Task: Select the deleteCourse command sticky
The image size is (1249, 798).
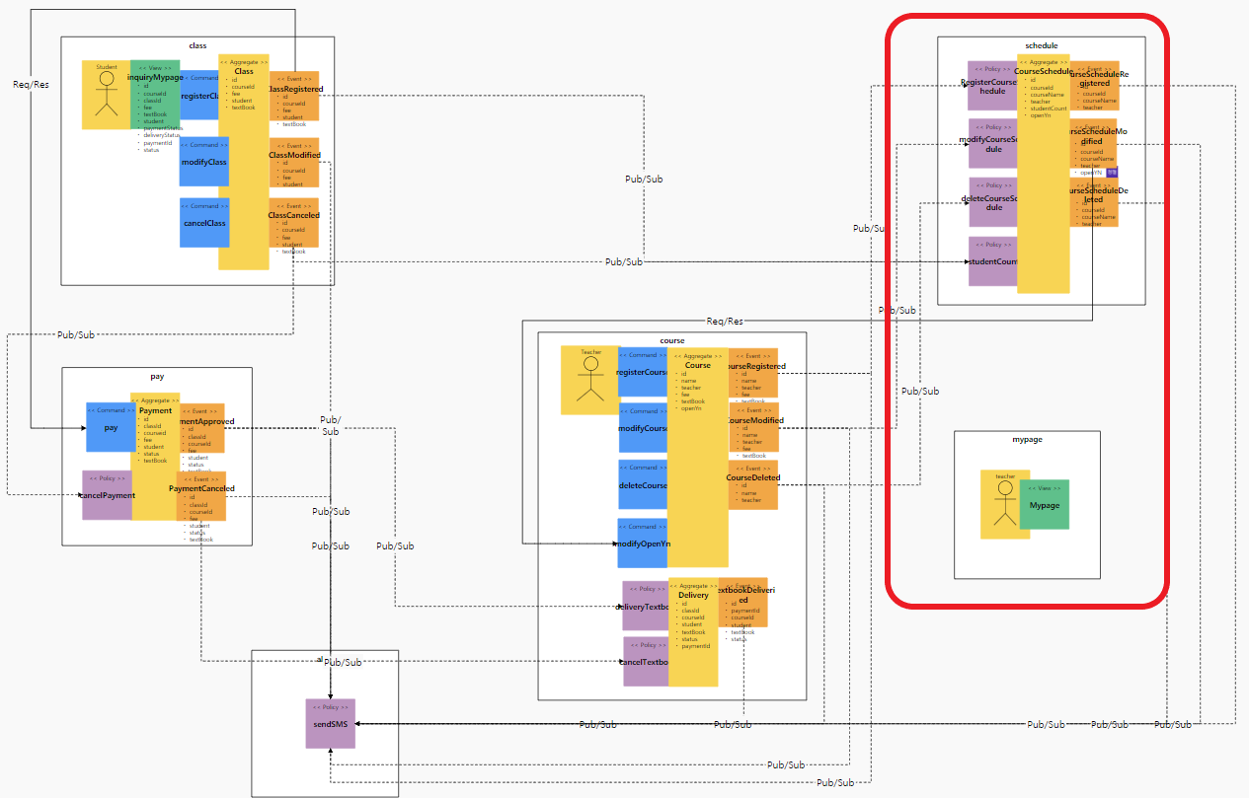Action: 643,484
